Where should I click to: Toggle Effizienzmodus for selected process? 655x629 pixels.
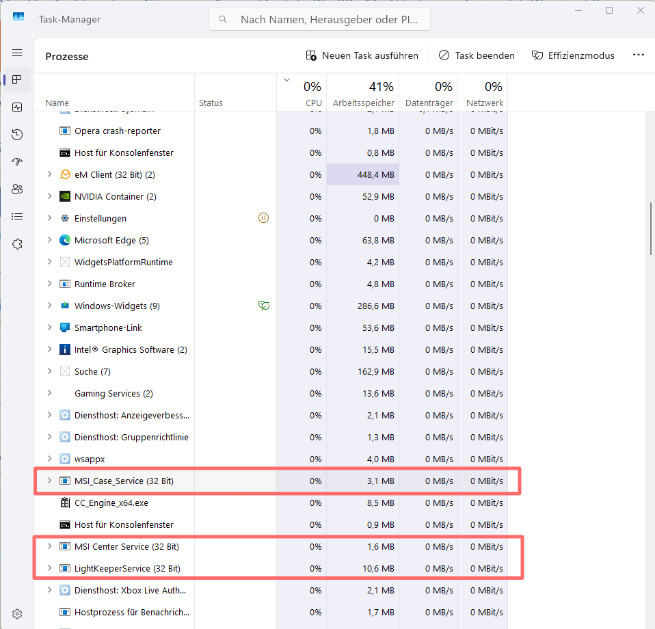click(x=573, y=55)
